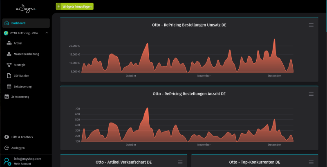Click the Dashboard home icon
Image resolution: width=327 pixels, height=167 pixels.
point(7,23)
